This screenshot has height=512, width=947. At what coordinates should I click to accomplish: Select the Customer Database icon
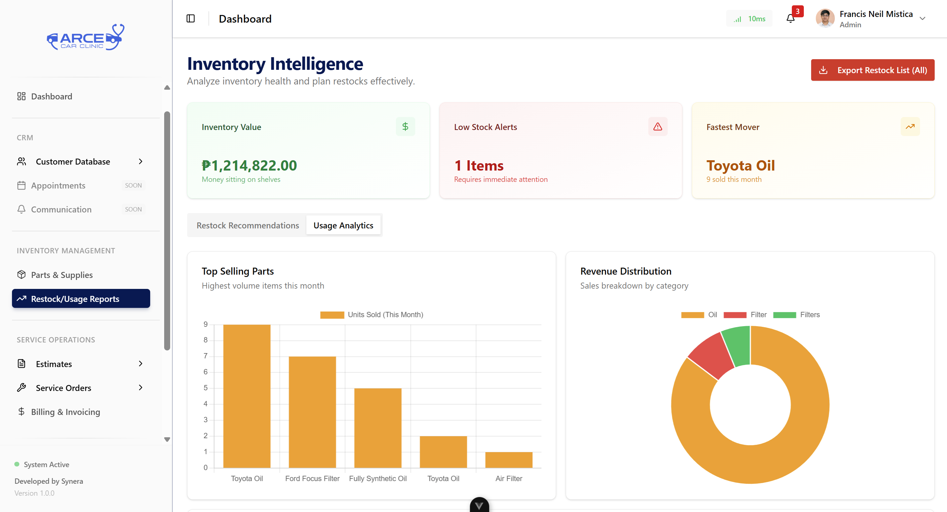21,161
